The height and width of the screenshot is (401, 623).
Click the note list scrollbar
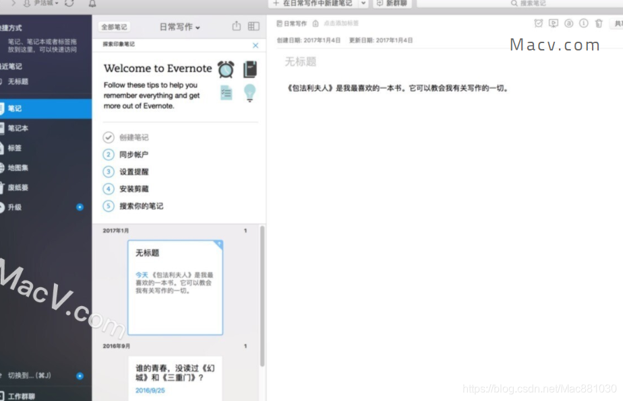[x=262, y=295]
